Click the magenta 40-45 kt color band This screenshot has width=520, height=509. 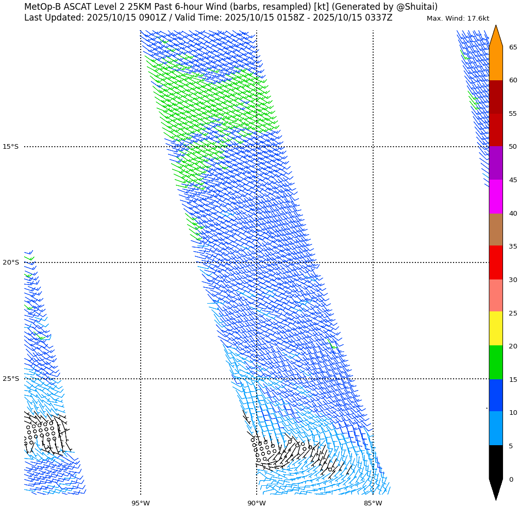(x=495, y=196)
